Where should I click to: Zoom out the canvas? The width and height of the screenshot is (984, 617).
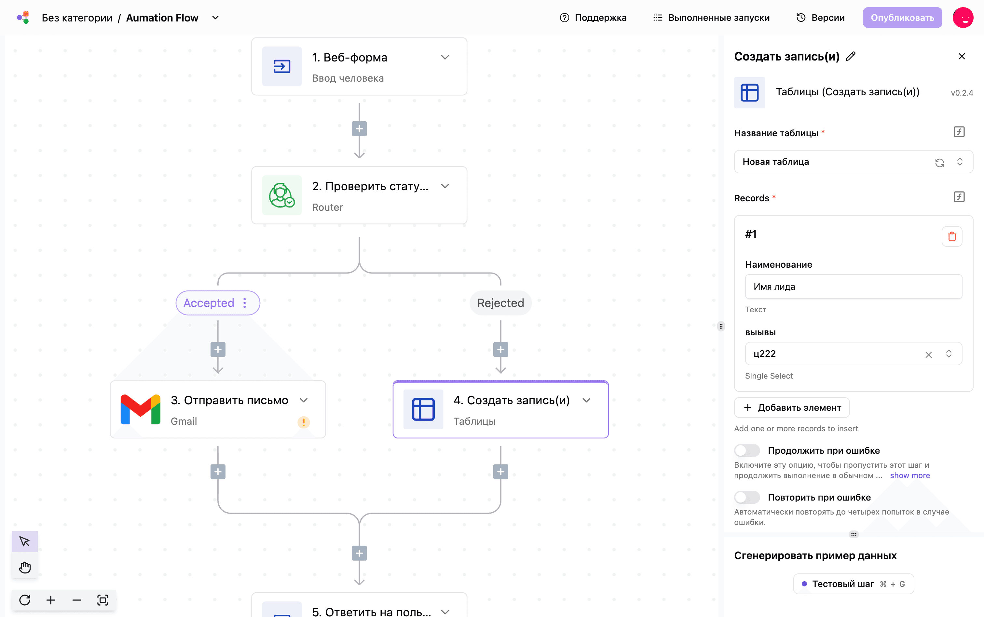[x=77, y=600]
